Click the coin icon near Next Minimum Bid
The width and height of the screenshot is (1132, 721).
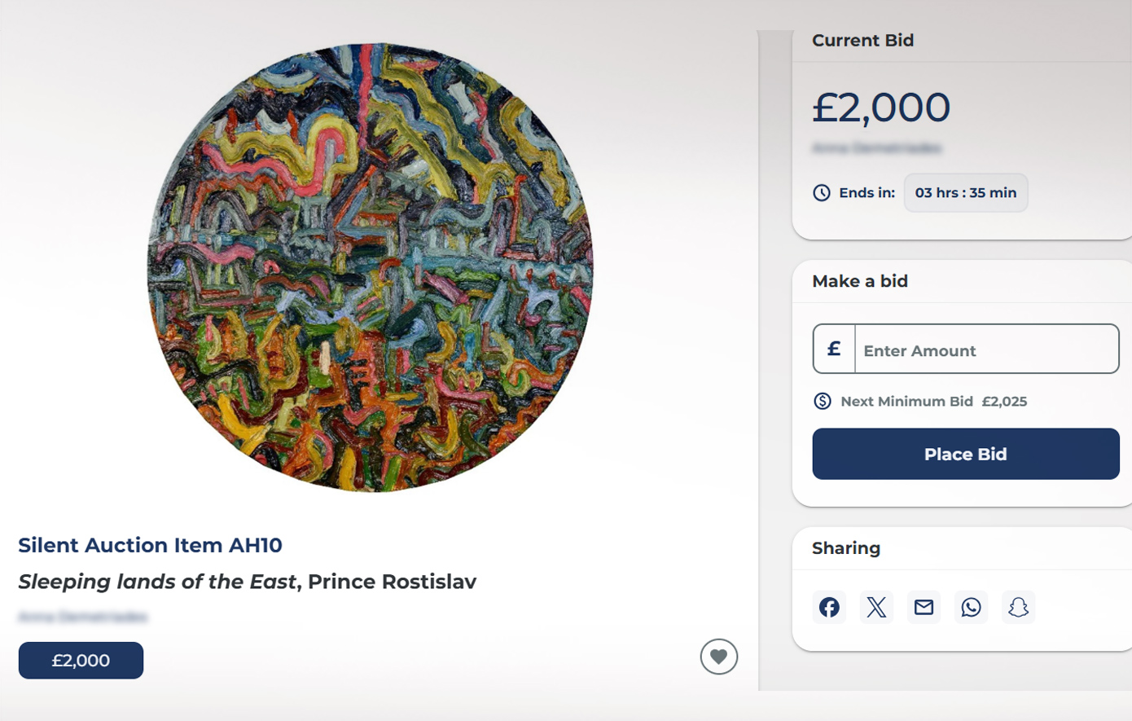(823, 401)
